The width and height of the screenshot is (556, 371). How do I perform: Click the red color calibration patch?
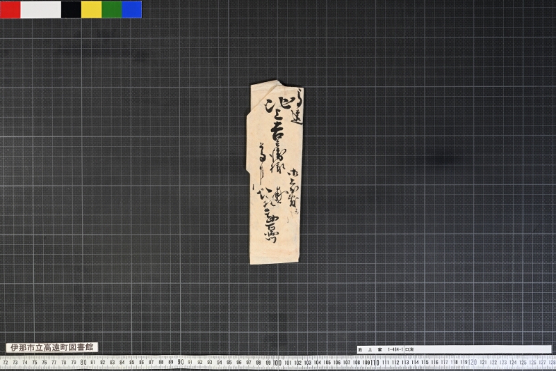10,9
